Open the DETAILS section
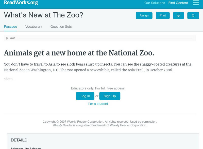 pos(19,140)
